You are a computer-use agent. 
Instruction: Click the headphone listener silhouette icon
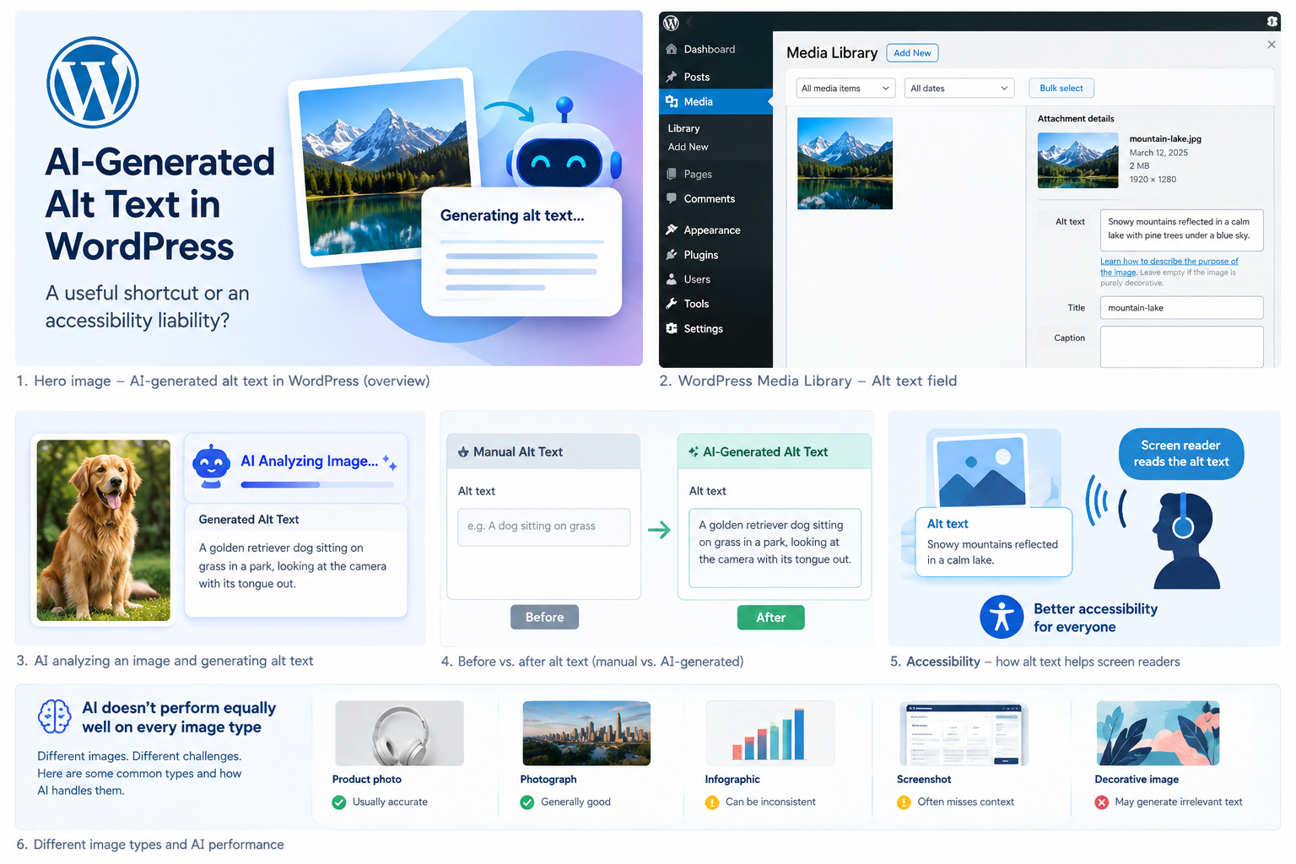point(1185,541)
